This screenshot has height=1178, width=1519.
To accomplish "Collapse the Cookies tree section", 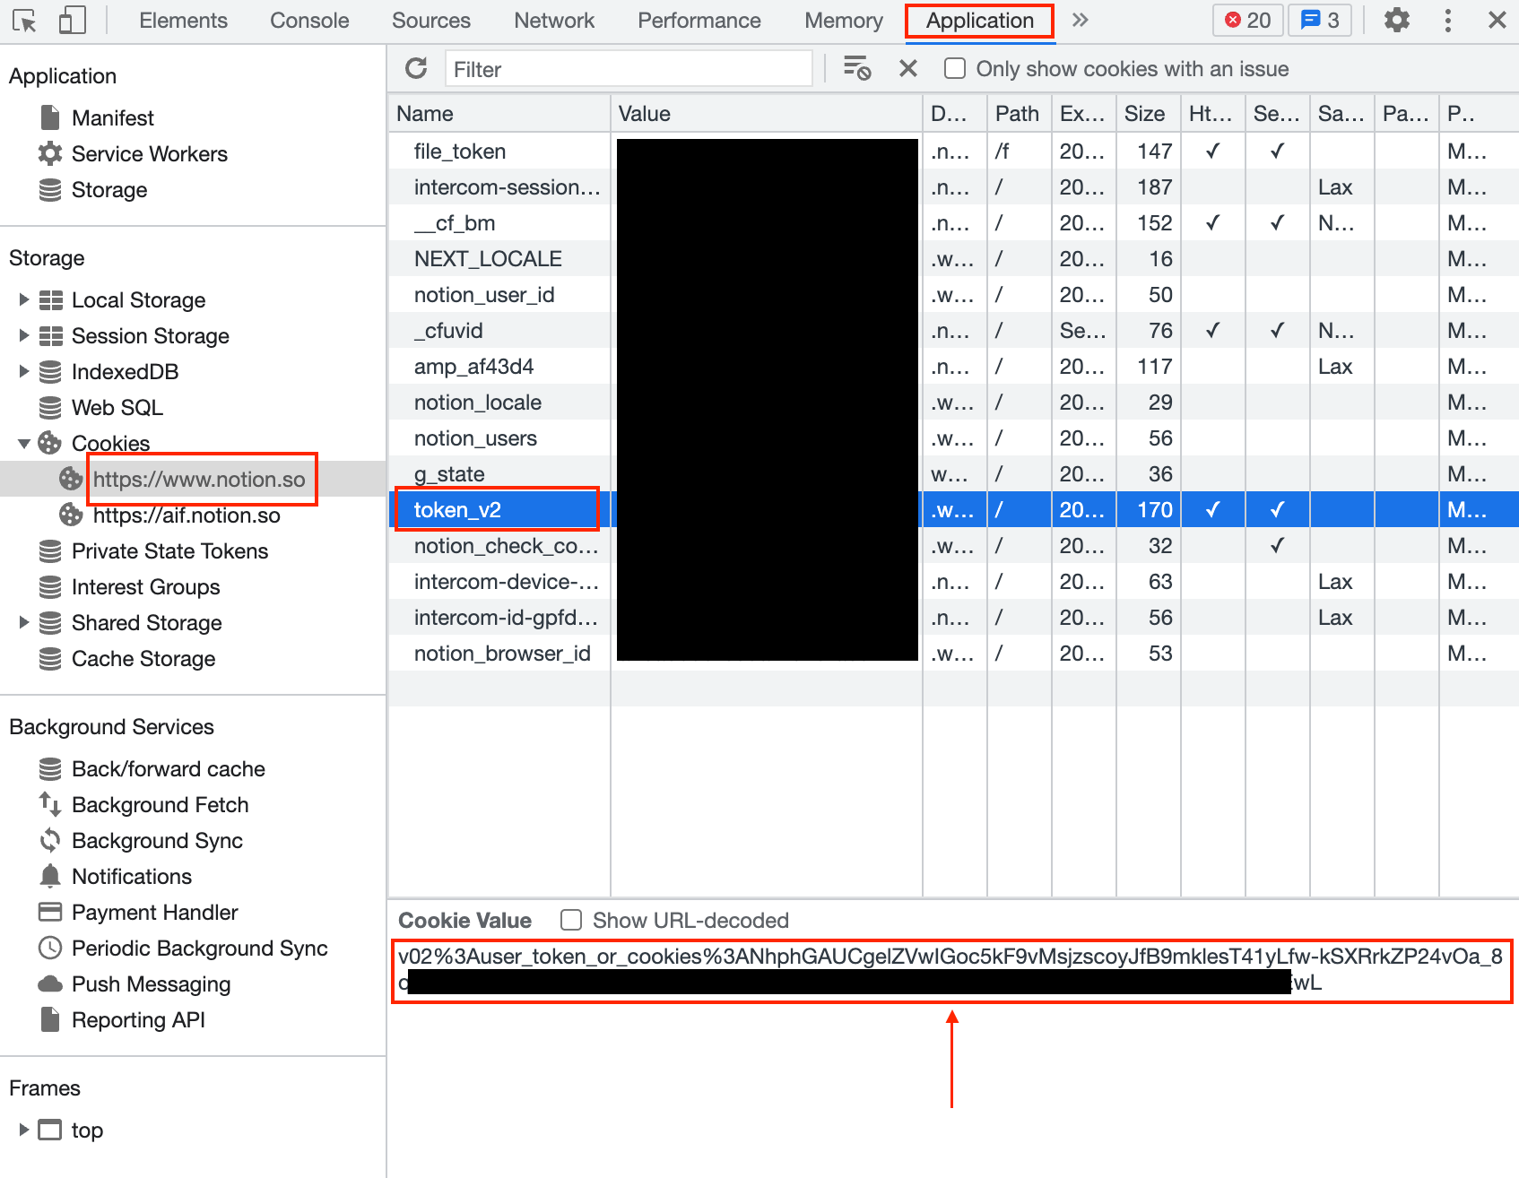I will click(24, 444).
